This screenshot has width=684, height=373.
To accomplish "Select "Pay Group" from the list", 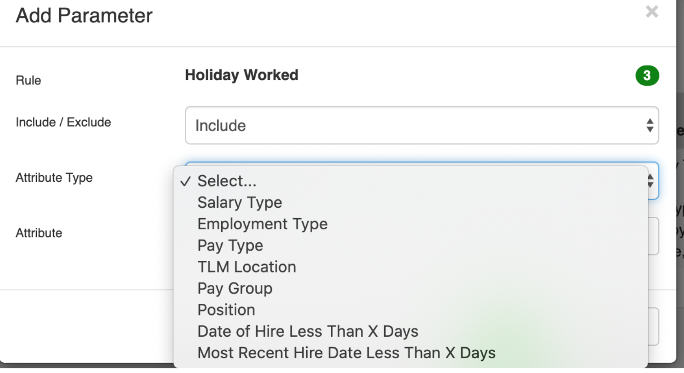I will pos(235,288).
